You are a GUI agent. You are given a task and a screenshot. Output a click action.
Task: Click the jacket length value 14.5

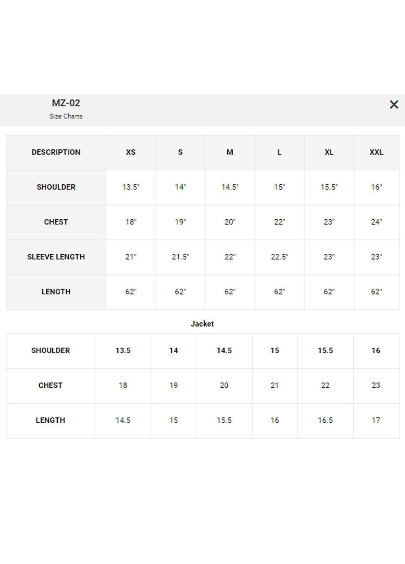[x=123, y=421]
